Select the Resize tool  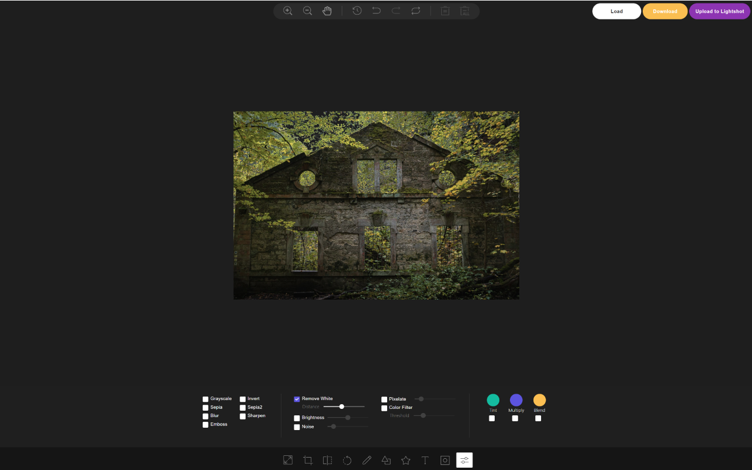tap(287, 460)
